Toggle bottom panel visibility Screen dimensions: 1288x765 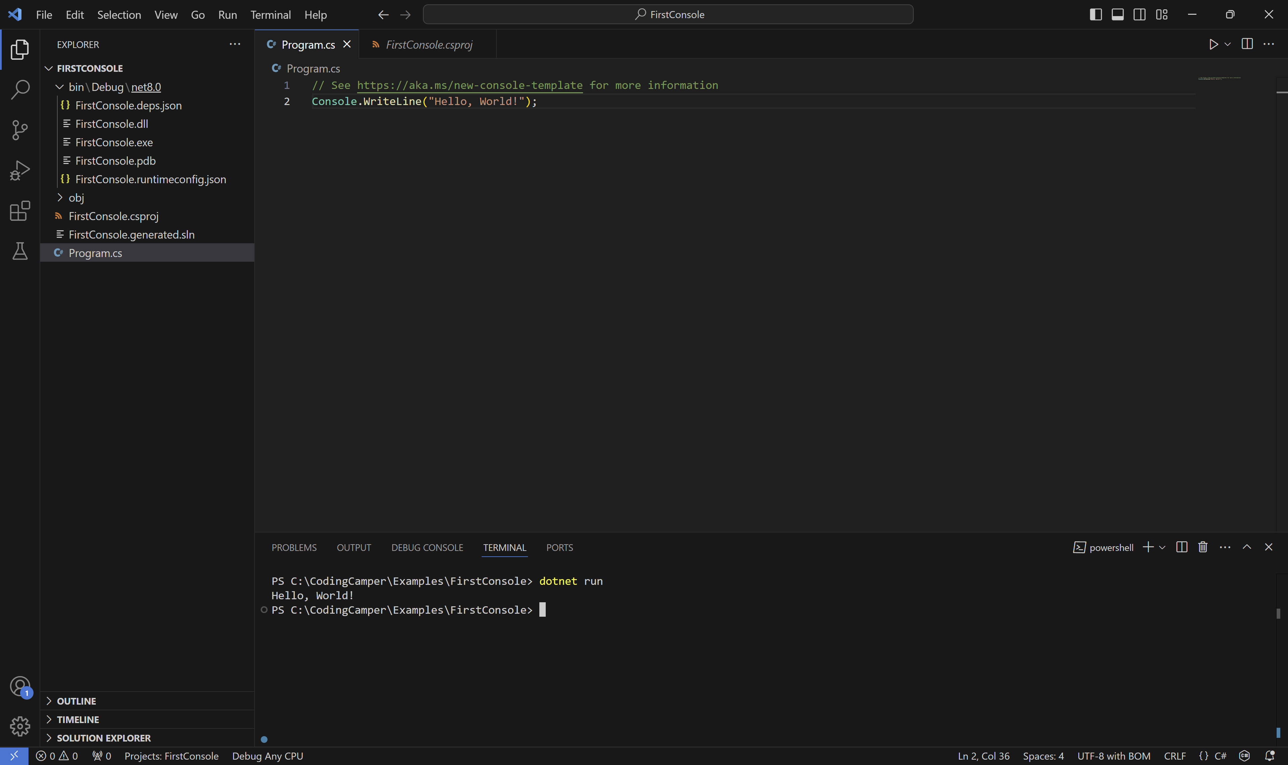(x=1118, y=14)
